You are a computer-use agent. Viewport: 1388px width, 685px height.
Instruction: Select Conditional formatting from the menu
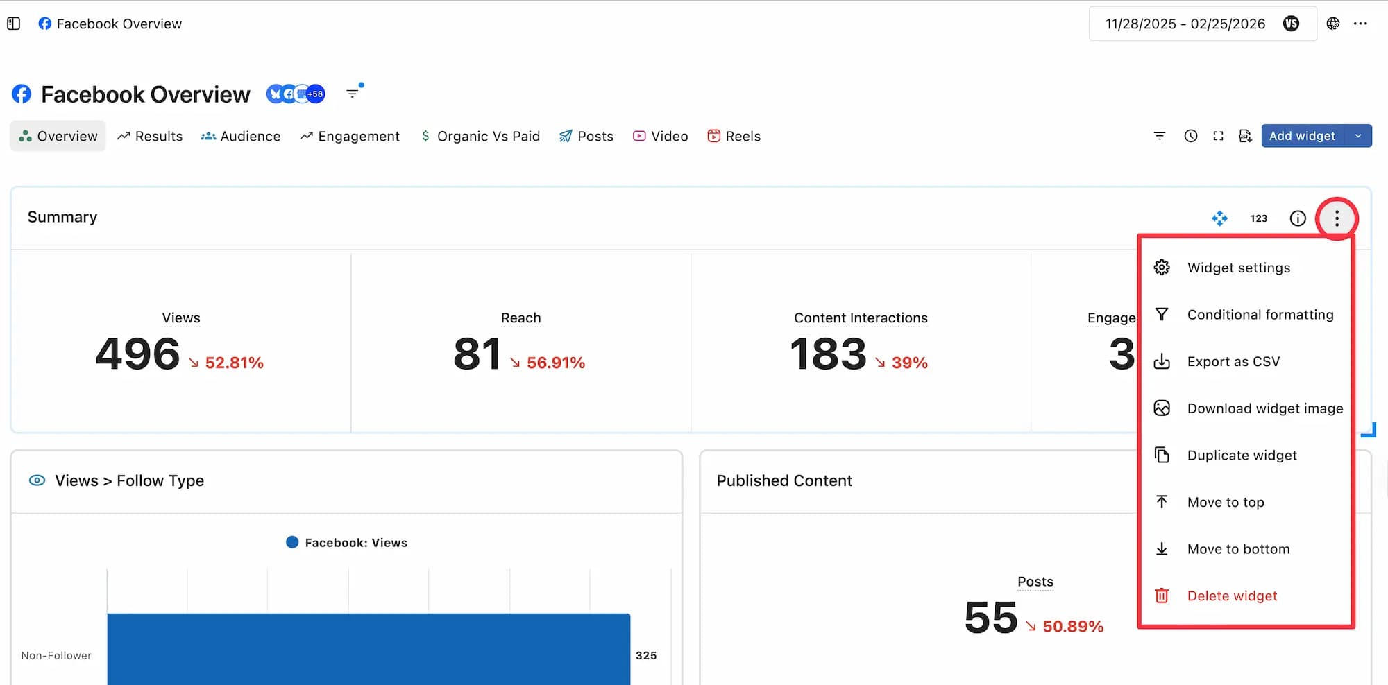pyautogui.click(x=1260, y=315)
